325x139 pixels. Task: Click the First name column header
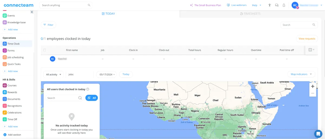tap(72, 50)
